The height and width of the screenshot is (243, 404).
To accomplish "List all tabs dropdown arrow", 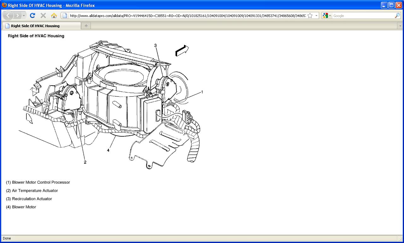I will click(400, 26).
